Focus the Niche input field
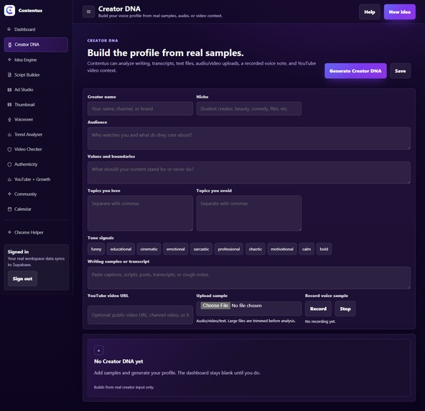 coord(249,108)
